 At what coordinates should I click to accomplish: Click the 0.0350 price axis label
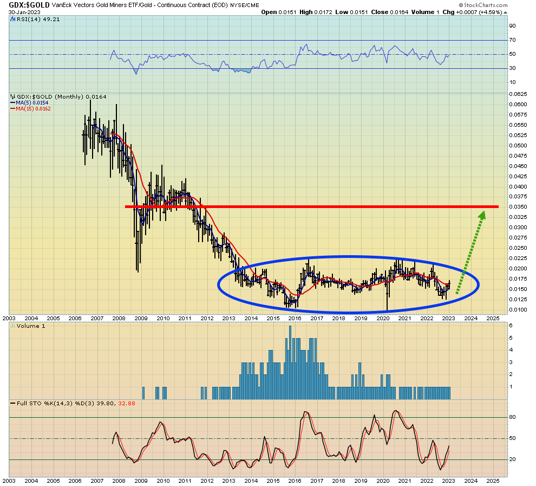[x=518, y=207]
